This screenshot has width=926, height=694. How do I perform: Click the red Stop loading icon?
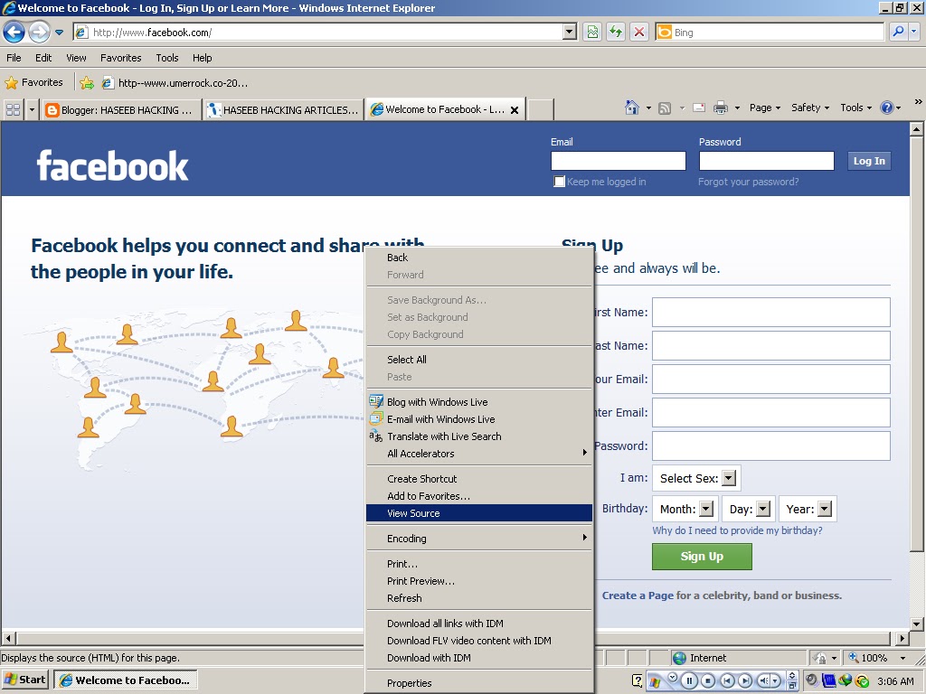639,32
